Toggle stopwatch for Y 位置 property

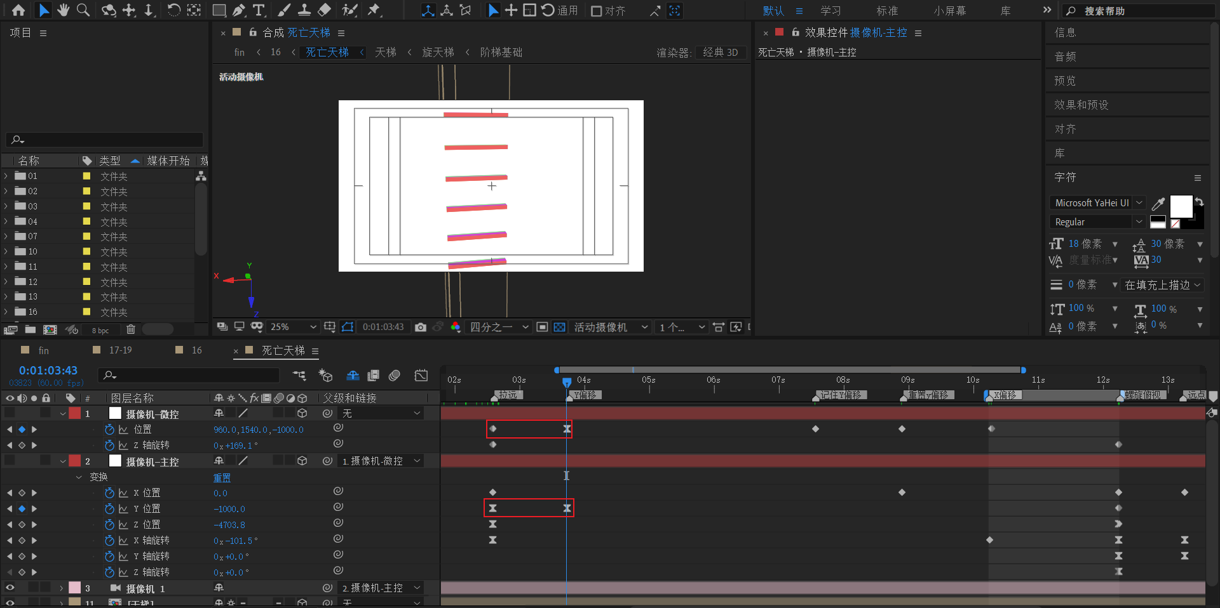pos(110,509)
